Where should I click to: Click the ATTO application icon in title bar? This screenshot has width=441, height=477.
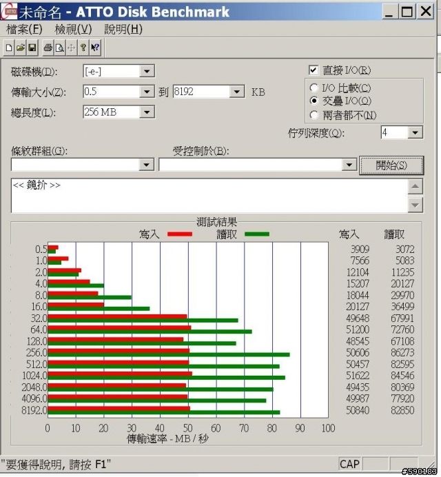coord(8,11)
